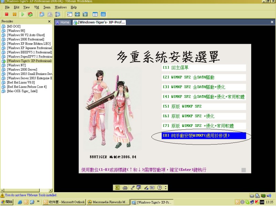
Task: Select [Red Hat Linux V8.0] in Favorites
Action: click(x=21, y=82)
